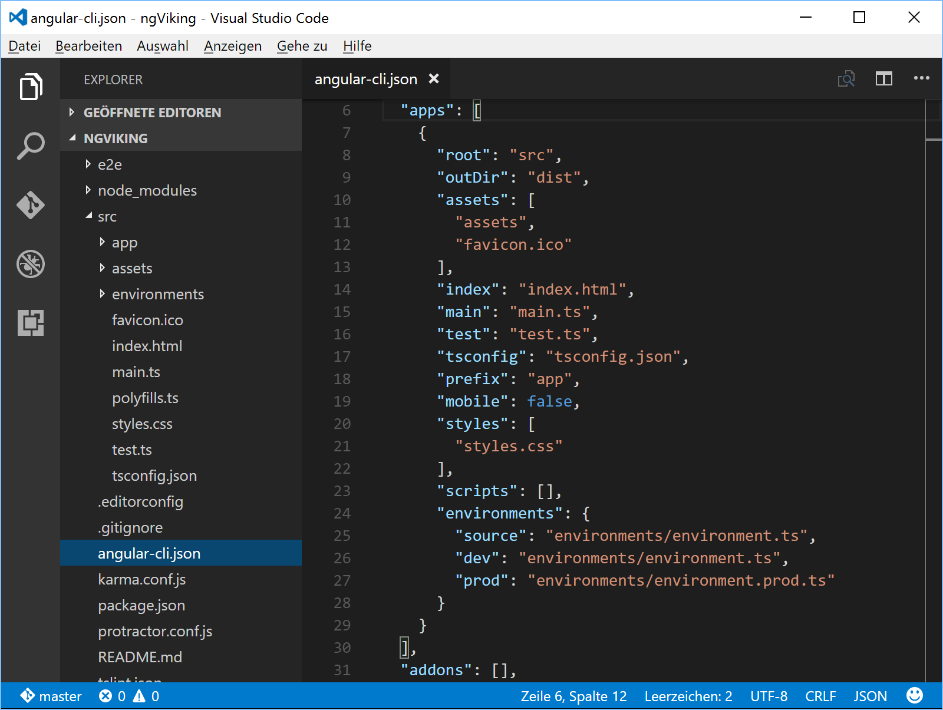Open the Git source control view
The width and height of the screenshot is (943, 710).
pyautogui.click(x=31, y=205)
